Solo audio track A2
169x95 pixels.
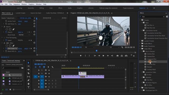coord(52,84)
